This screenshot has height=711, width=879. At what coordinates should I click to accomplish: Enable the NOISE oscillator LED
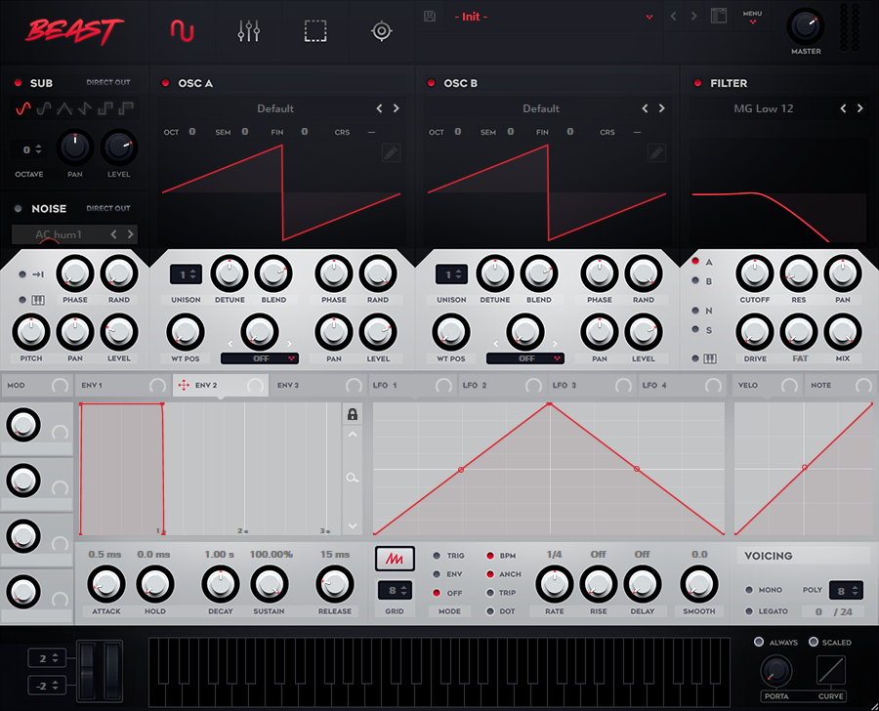coord(18,209)
